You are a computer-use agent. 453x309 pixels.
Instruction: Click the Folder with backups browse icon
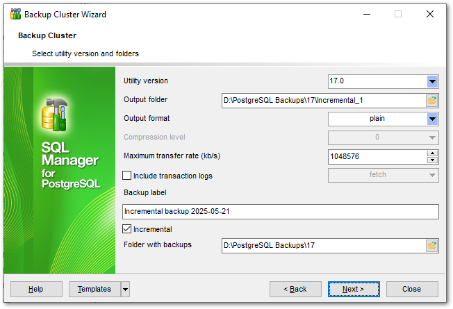point(432,245)
